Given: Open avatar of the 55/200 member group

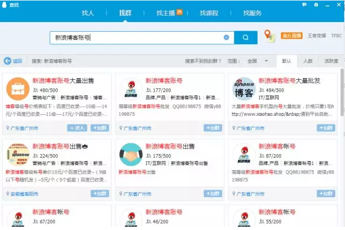Looking at the screenshot, I should click(244, 218).
